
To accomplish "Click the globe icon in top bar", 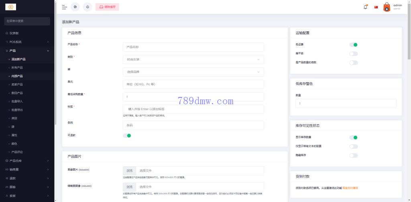I will coord(75,7).
